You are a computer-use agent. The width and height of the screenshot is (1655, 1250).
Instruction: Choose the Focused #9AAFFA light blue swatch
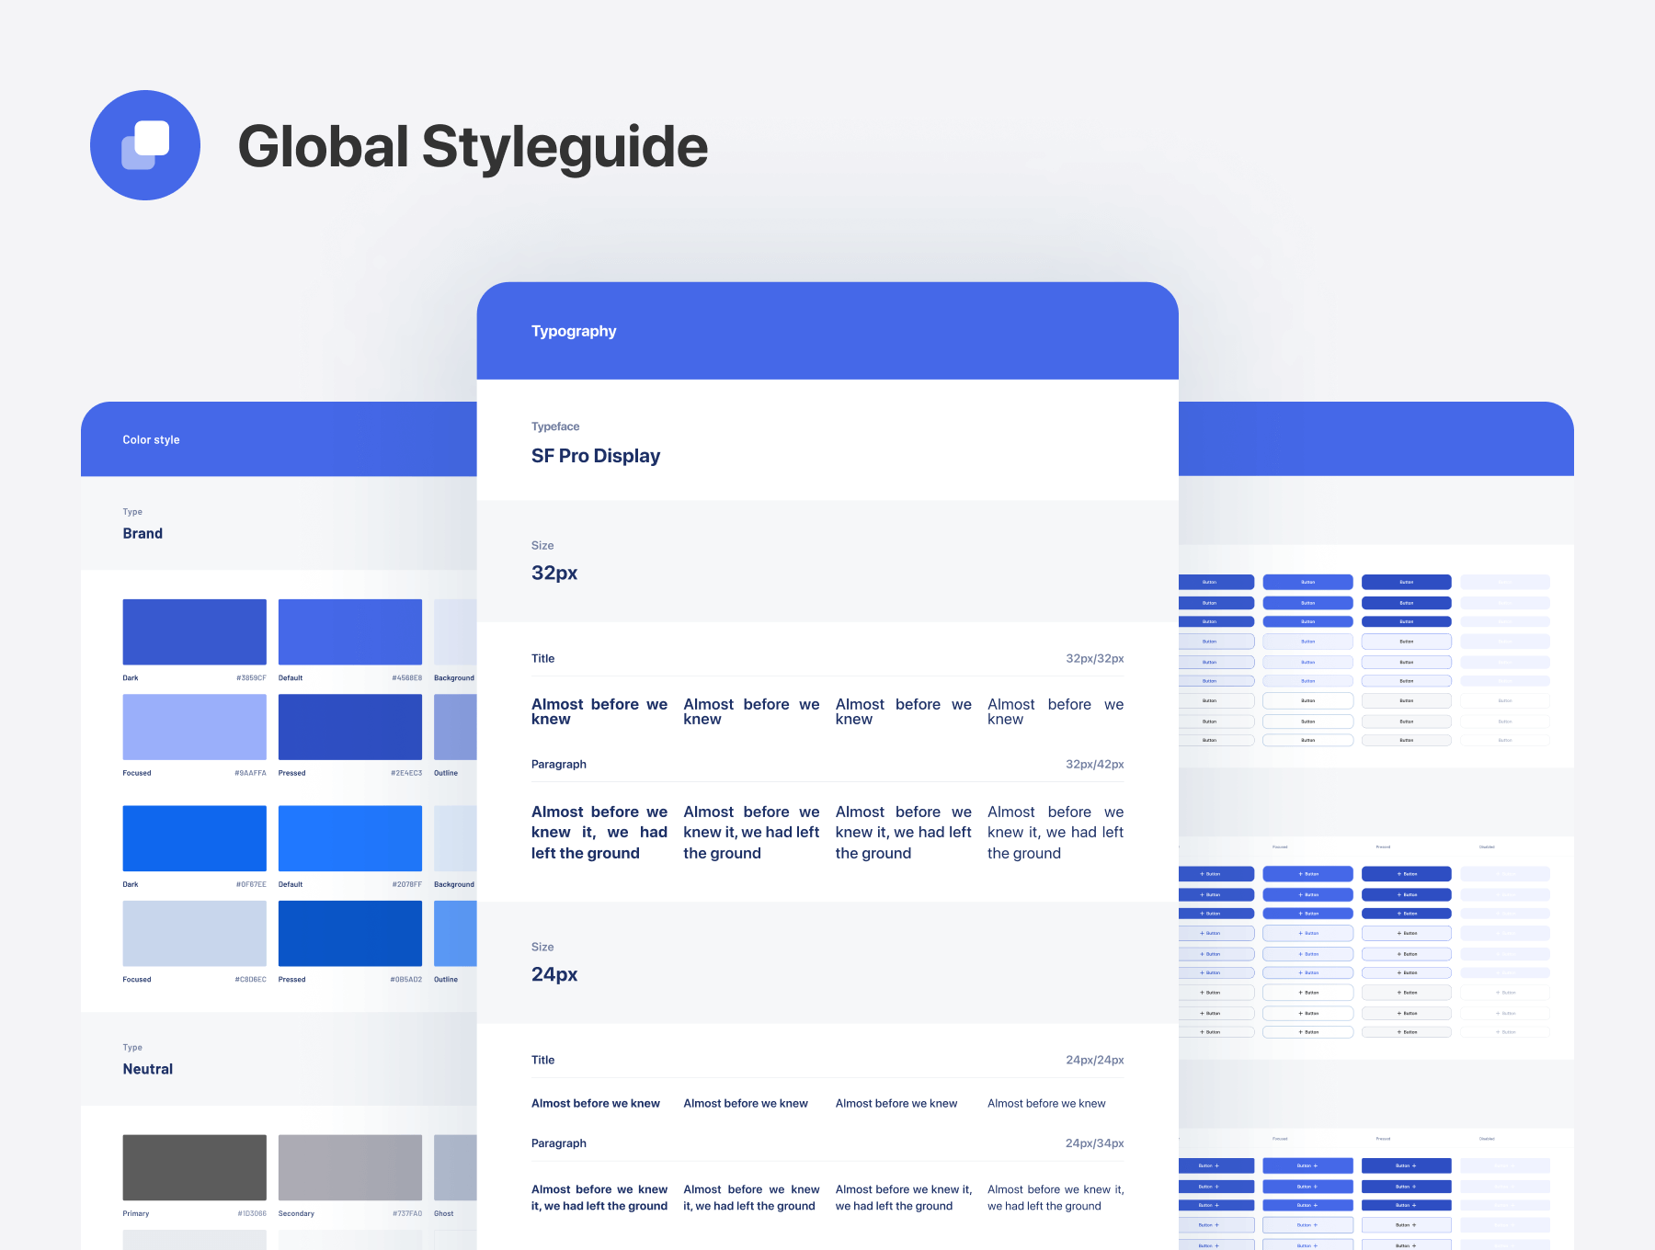tap(194, 727)
